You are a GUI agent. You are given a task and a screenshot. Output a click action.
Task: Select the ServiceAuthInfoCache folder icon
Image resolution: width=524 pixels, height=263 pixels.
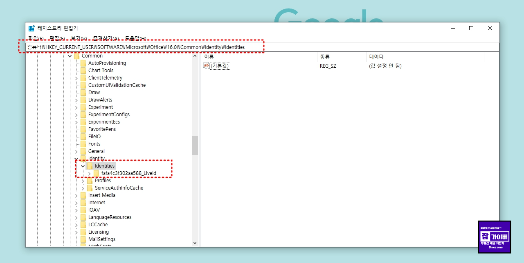(90, 188)
